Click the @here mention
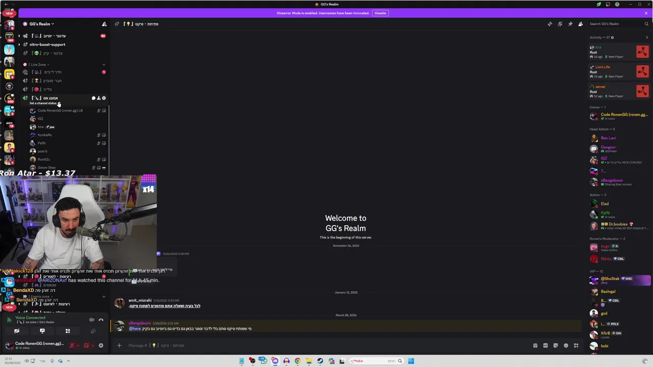Image resolution: width=653 pixels, height=367 pixels. [135, 329]
